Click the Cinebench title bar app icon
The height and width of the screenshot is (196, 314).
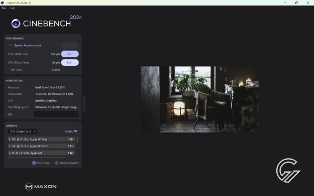[x=2, y=3]
